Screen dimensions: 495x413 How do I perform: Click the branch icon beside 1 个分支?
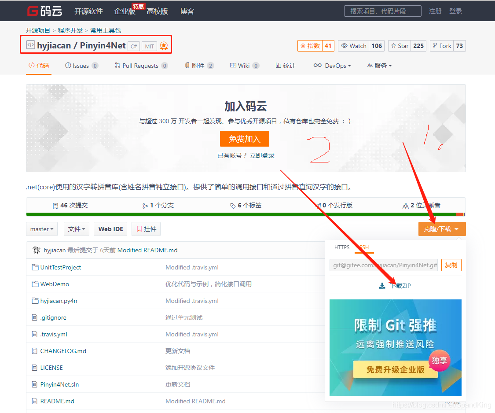pyautogui.click(x=145, y=206)
